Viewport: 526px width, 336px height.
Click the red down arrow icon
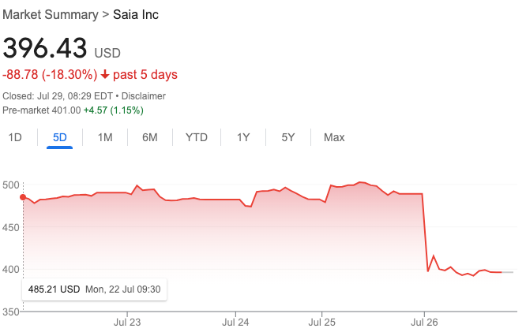coord(105,75)
